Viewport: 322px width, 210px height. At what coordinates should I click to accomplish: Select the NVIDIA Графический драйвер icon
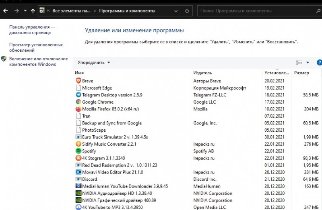(x=78, y=200)
